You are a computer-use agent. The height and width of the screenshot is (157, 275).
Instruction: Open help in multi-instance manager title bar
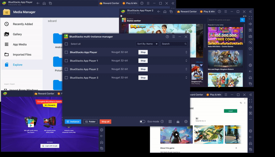click(167, 37)
